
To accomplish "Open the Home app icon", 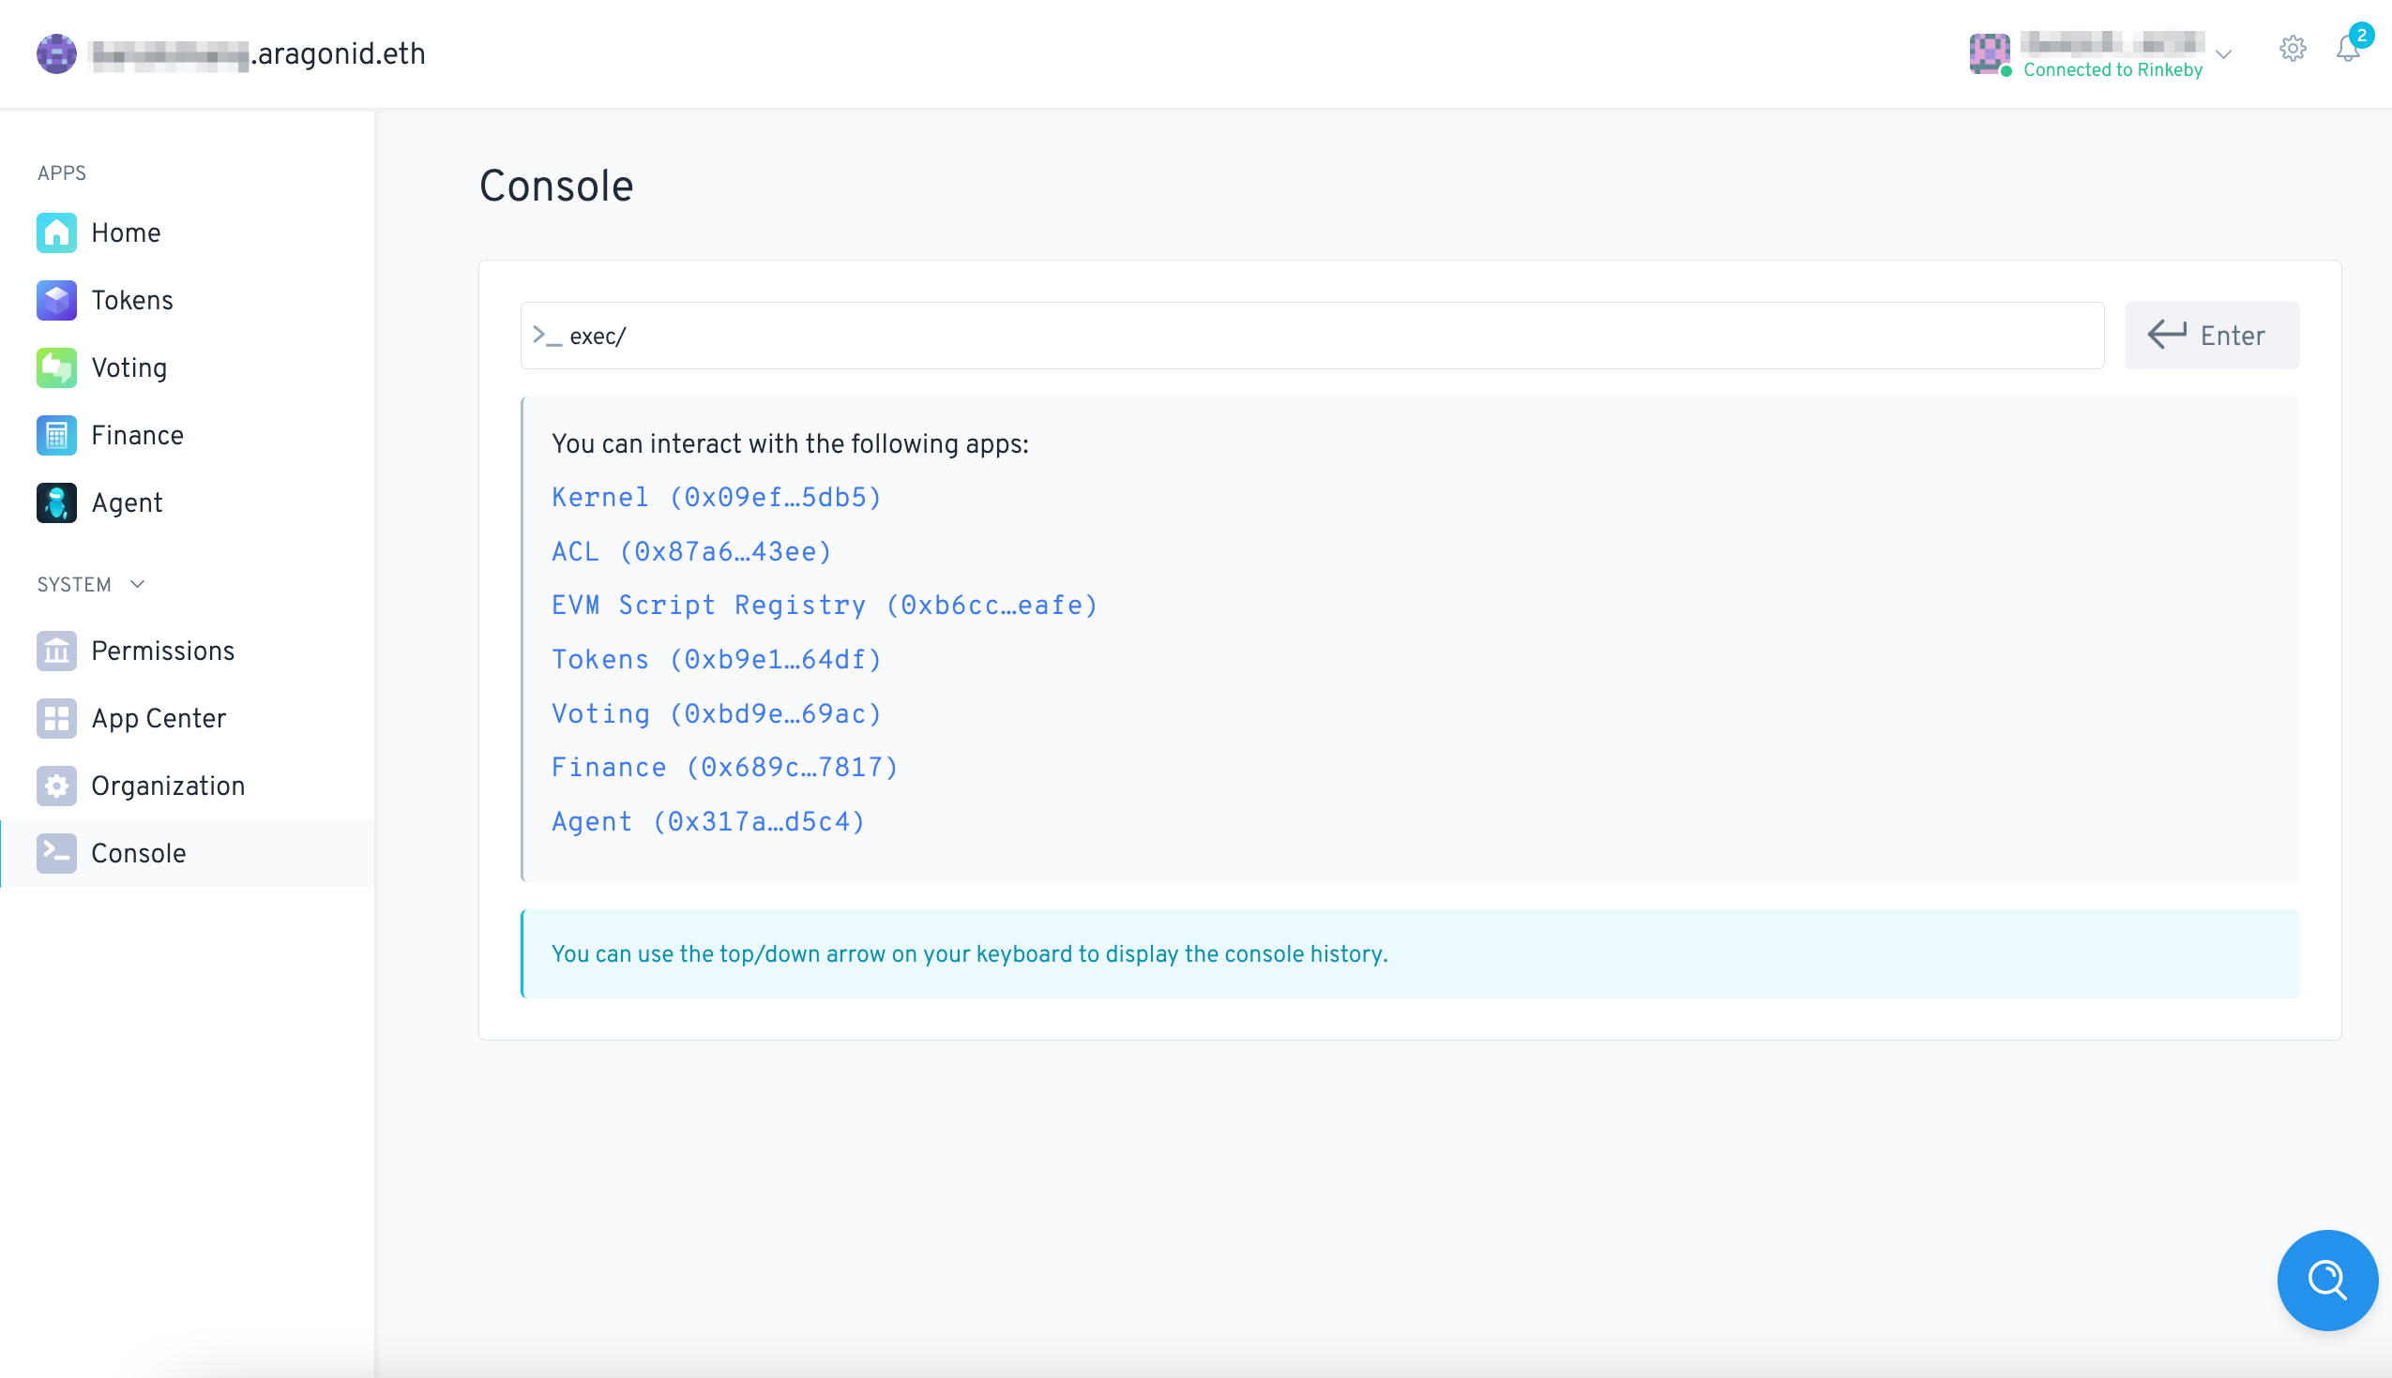I will (56, 232).
